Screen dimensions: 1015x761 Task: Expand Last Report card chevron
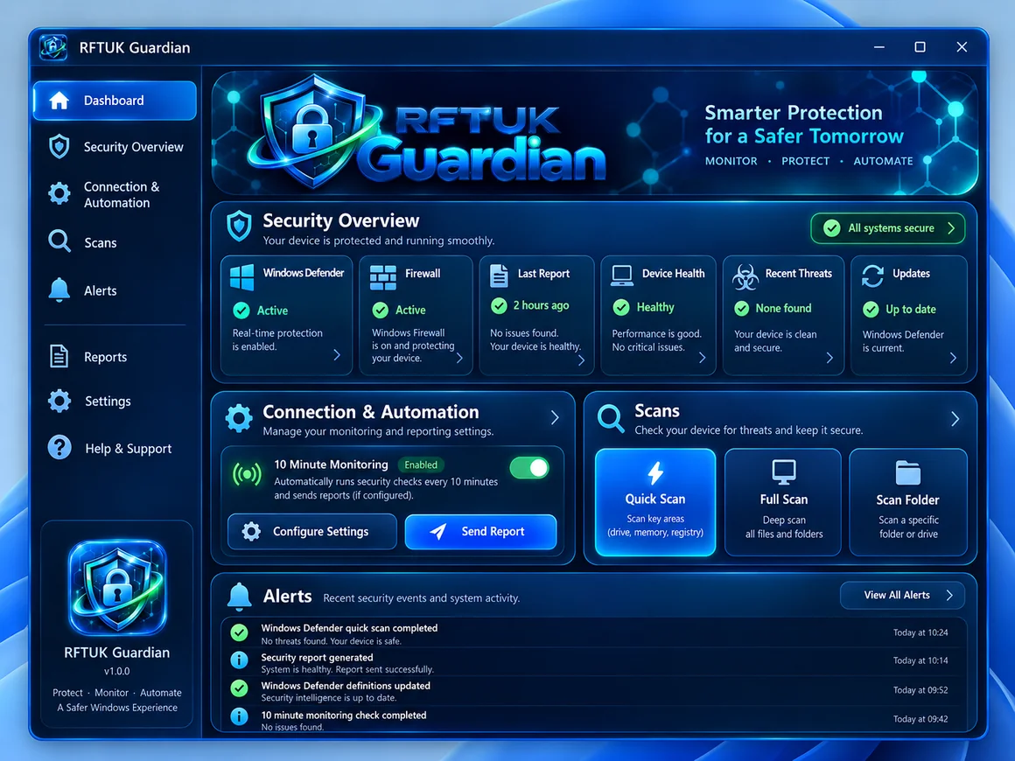pos(581,360)
